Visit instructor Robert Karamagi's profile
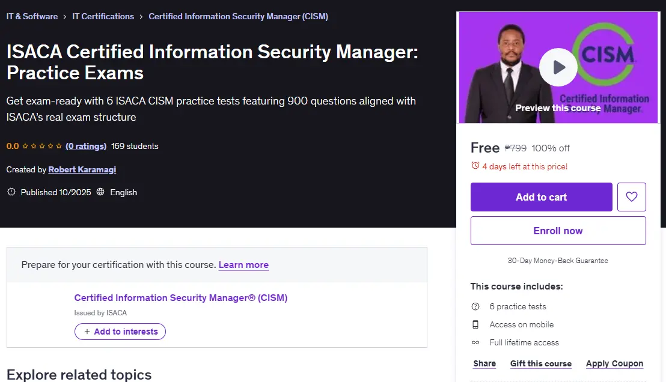The height and width of the screenshot is (382, 666). 82,169
